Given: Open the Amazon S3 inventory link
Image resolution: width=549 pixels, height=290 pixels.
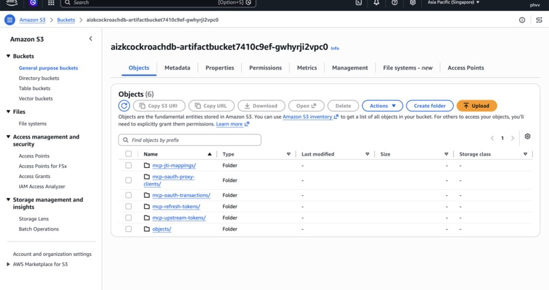Looking at the screenshot, I should point(311,117).
